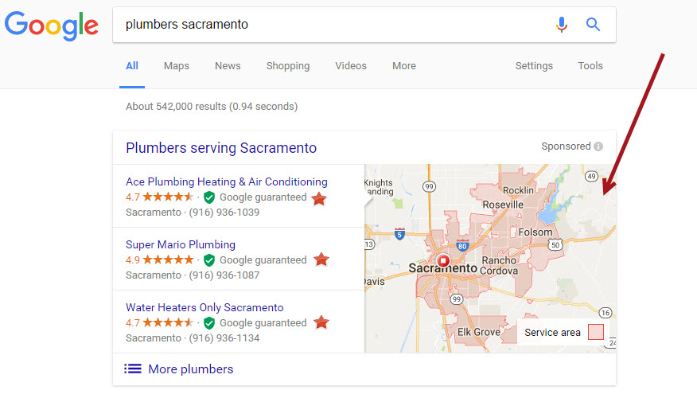Open the More search options dropdown
This screenshot has width=697, height=398.
click(404, 66)
